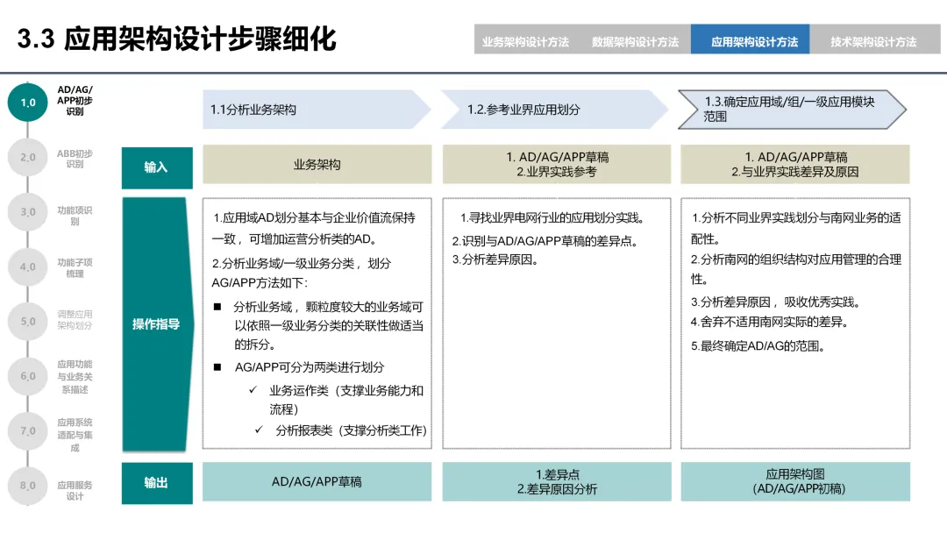This screenshot has height=533, width=947.
Task: Click text 1.应用域AD划分基本与企业价值流保持
Action: [314, 218]
